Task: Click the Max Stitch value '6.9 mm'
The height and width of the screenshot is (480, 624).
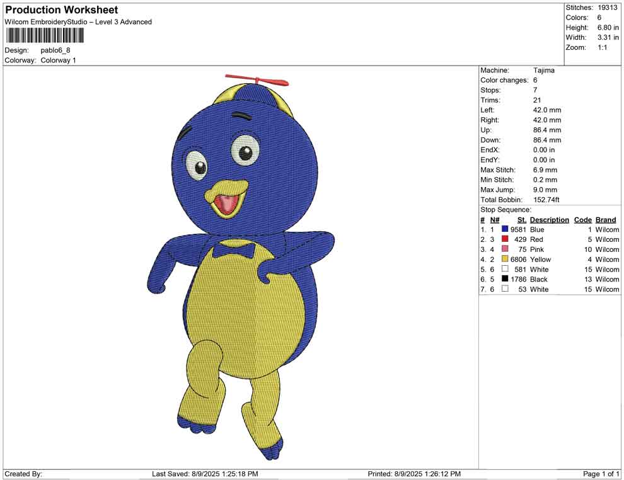Action: (545, 170)
